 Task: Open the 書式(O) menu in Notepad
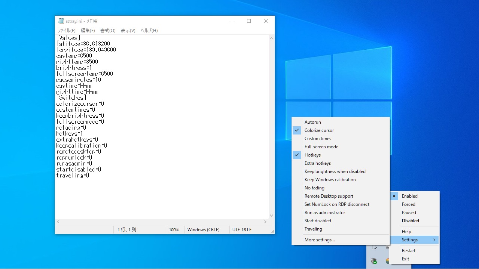108,31
